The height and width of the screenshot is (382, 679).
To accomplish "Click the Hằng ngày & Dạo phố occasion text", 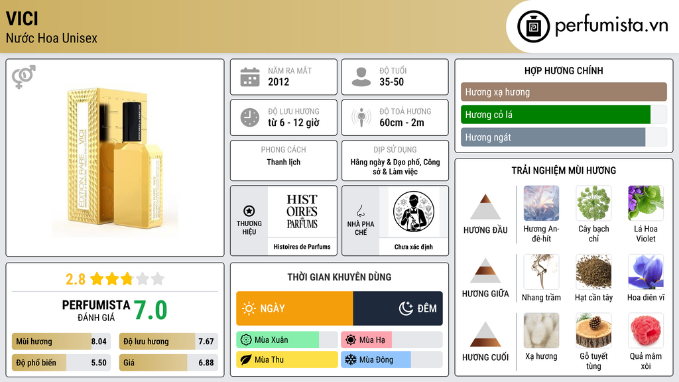I will pyautogui.click(x=395, y=166).
